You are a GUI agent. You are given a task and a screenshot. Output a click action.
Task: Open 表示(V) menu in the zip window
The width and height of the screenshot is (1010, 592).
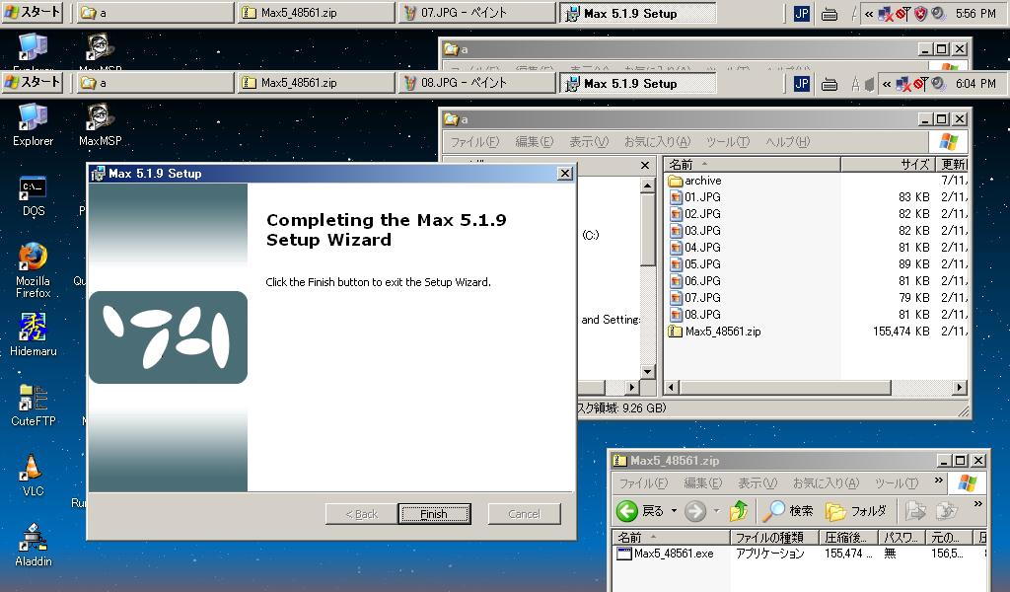(x=757, y=483)
